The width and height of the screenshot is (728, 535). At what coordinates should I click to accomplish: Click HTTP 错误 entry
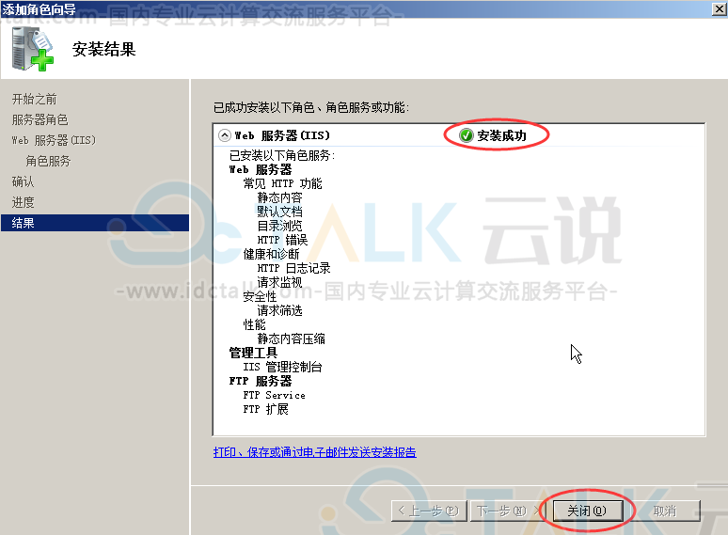pos(282,240)
